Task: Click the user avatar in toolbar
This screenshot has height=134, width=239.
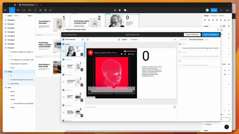Action: (x=207, y=10)
